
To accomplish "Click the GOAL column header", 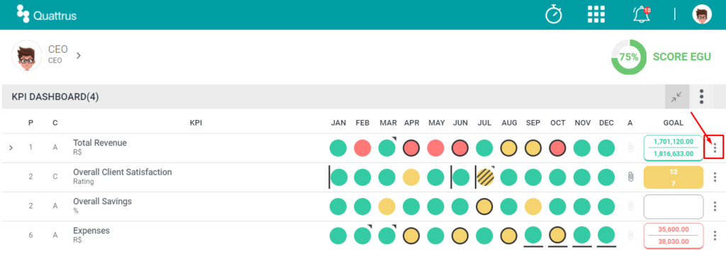I will tap(674, 123).
